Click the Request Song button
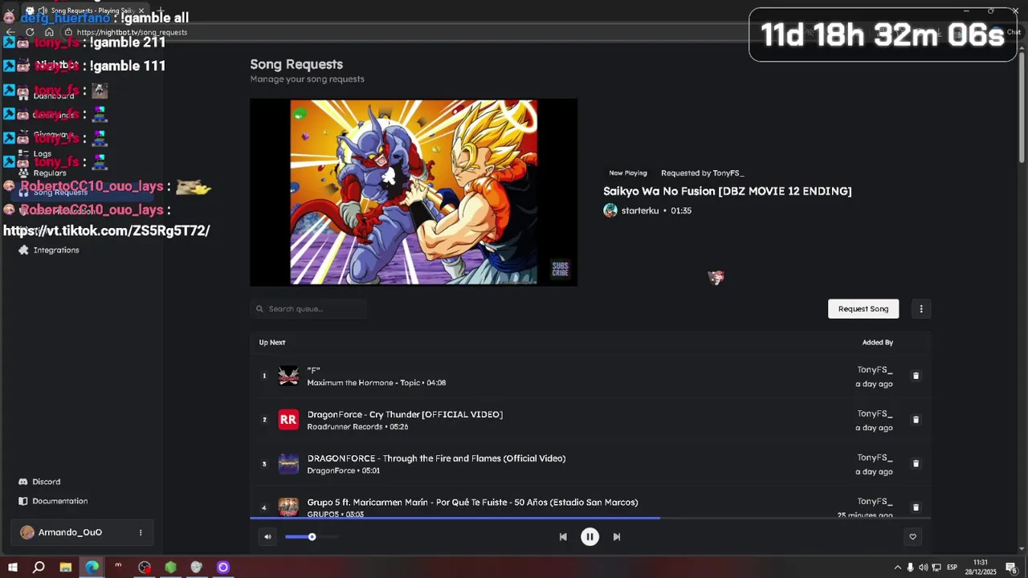This screenshot has width=1028, height=578. [863, 309]
